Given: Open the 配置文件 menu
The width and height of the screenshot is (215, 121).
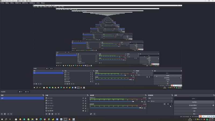Looking at the screenshot, I should (x=25, y=3).
